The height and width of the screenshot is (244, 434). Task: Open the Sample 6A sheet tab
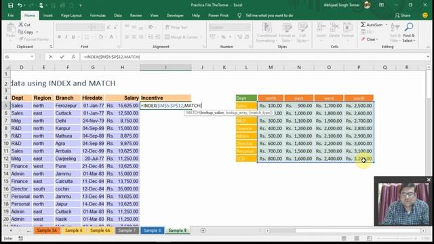point(100,230)
